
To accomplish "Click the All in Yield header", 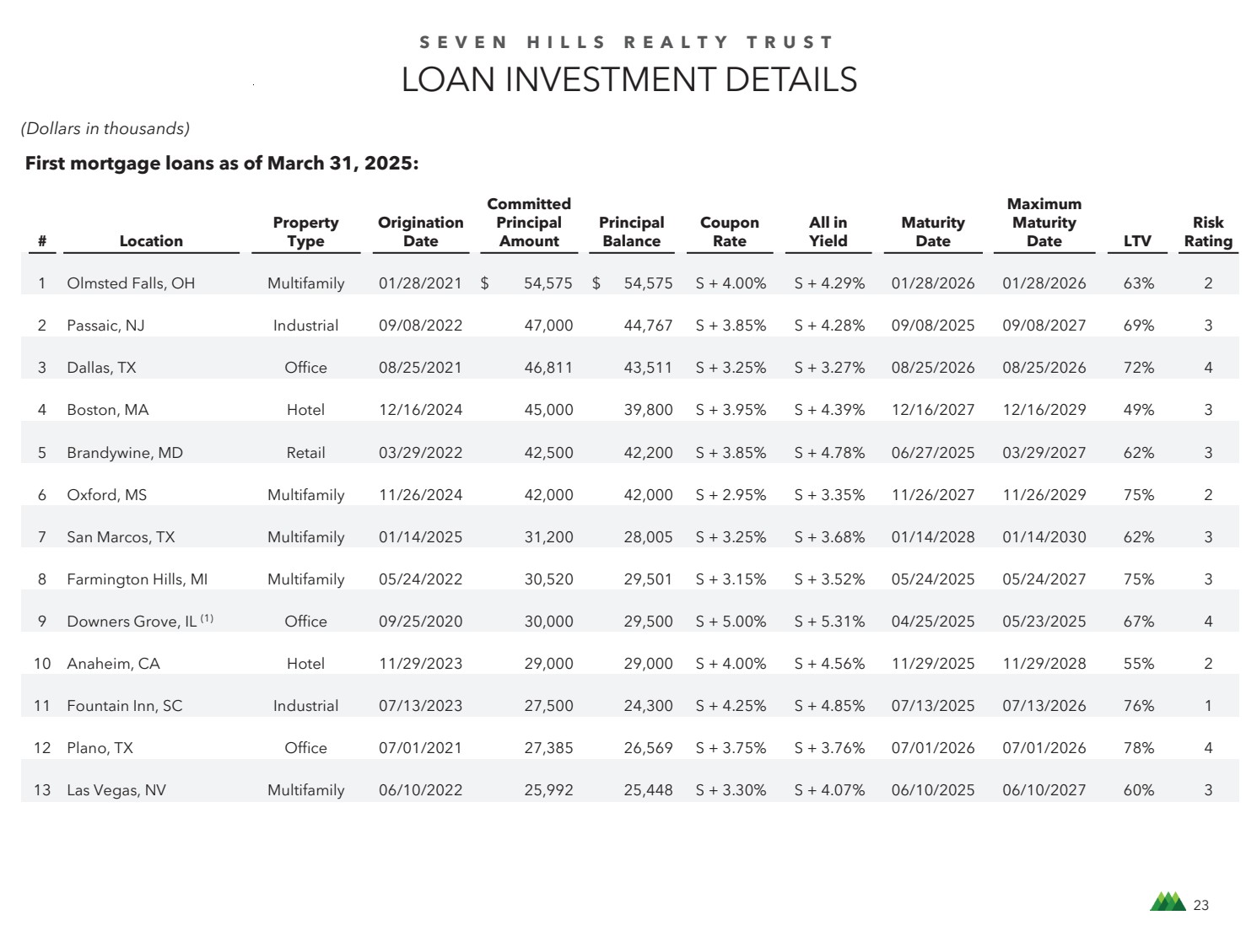I will pos(828,232).
